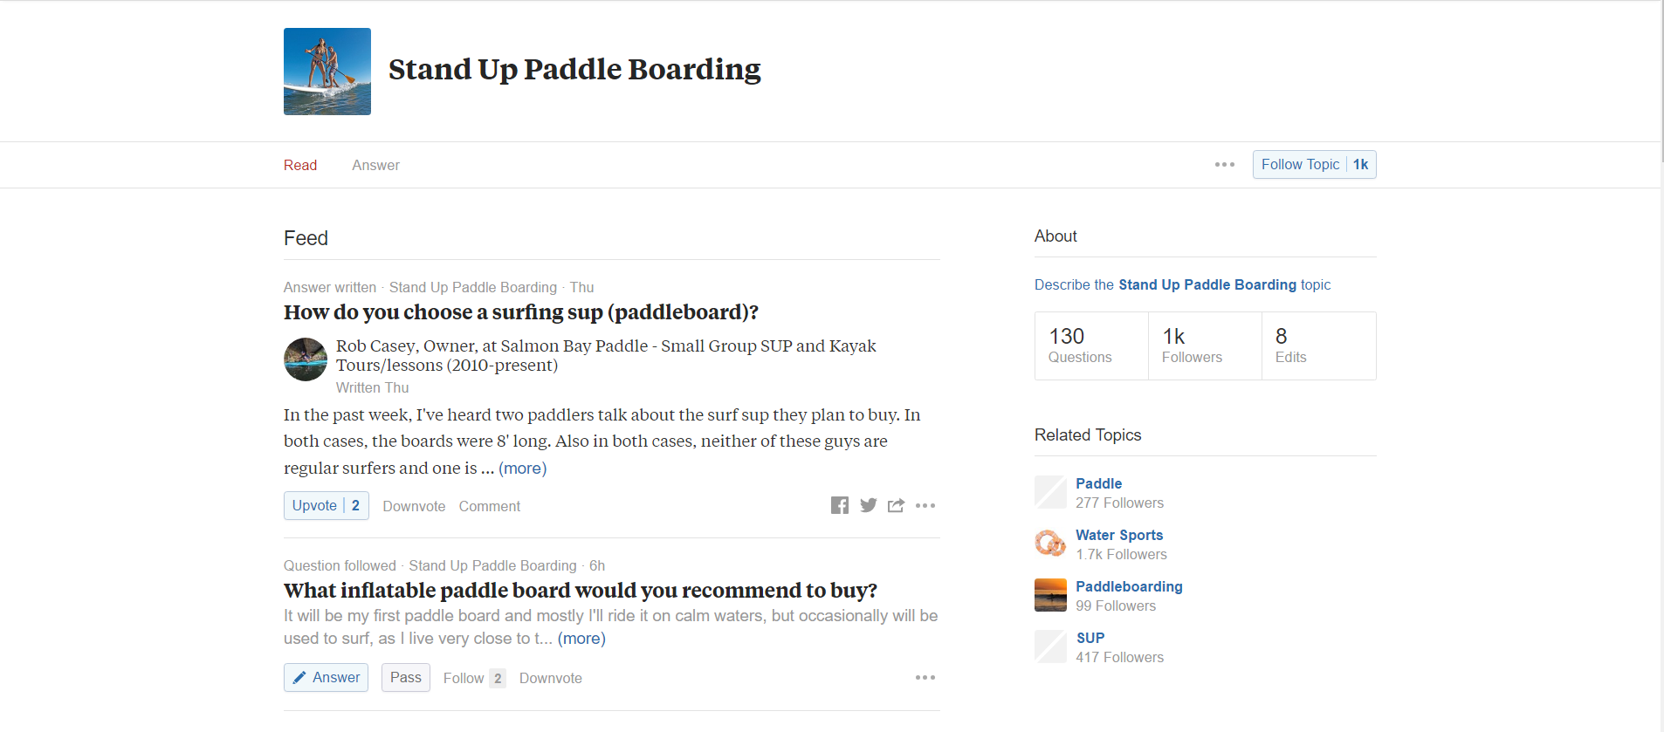
Task: Click the 1k follower count next to Follow Topic
Action: click(x=1359, y=164)
